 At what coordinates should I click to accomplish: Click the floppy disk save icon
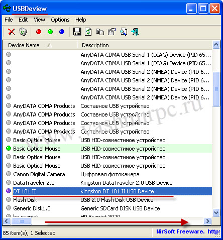pyautogui.click(x=77, y=32)
